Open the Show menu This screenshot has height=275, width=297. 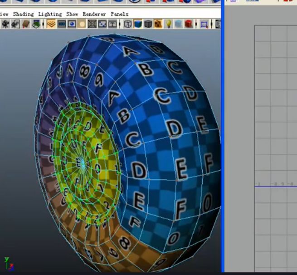[x=72, y=14]
